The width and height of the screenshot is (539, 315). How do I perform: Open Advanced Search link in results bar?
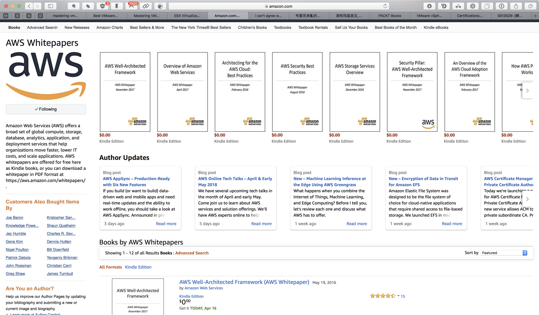(192, 253)
